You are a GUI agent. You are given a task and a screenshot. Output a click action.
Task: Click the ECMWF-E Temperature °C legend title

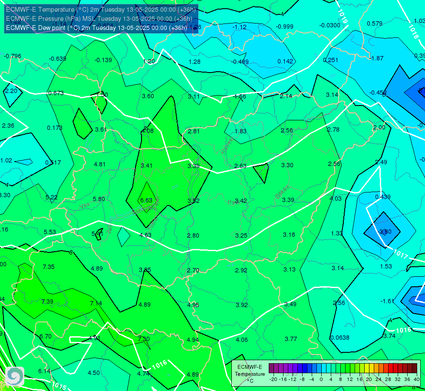[250, 374]
